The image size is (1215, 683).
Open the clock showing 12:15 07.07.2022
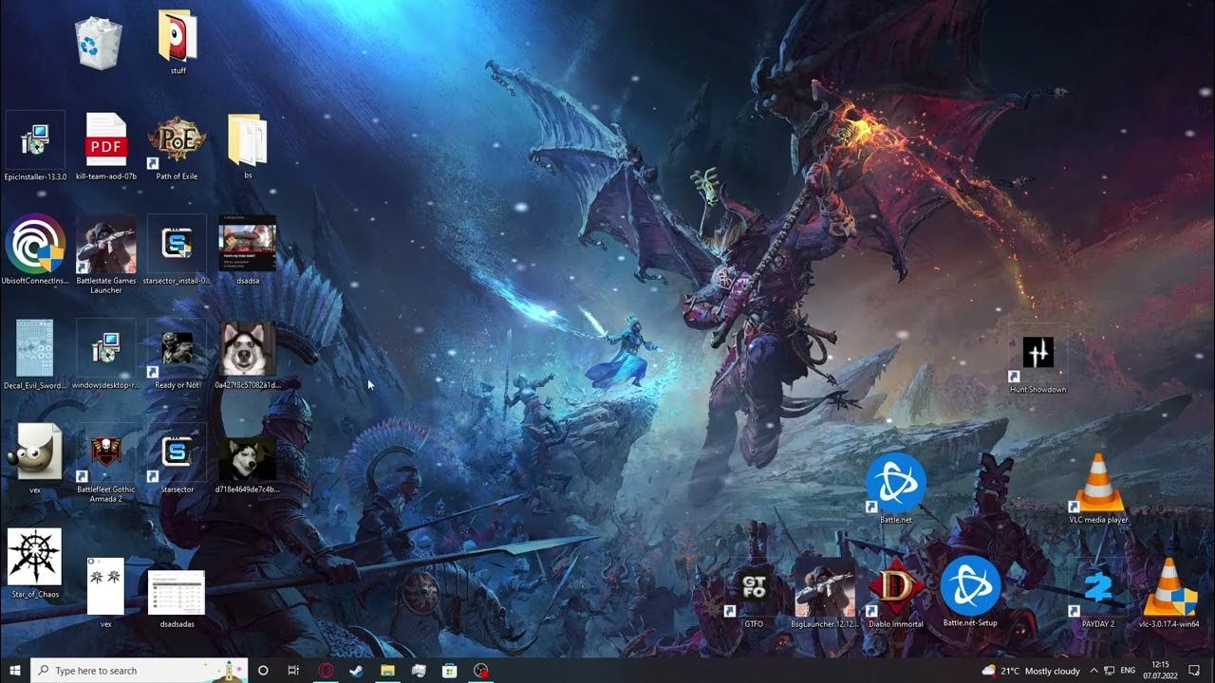(1159, 671)
